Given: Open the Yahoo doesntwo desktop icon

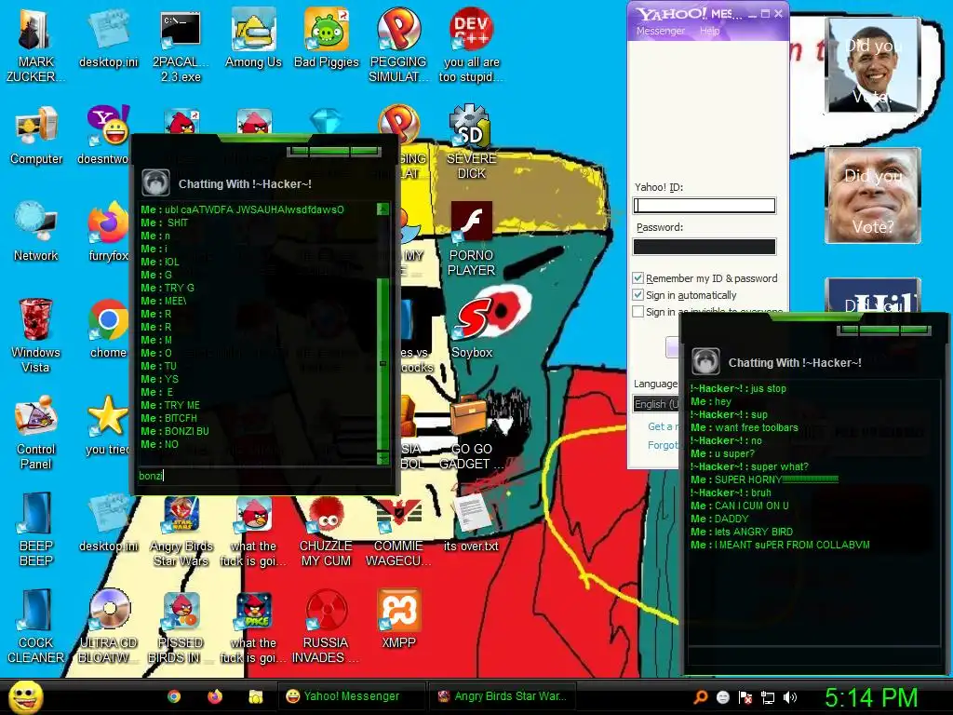Looking at the screenshot, I should [108, 136].
